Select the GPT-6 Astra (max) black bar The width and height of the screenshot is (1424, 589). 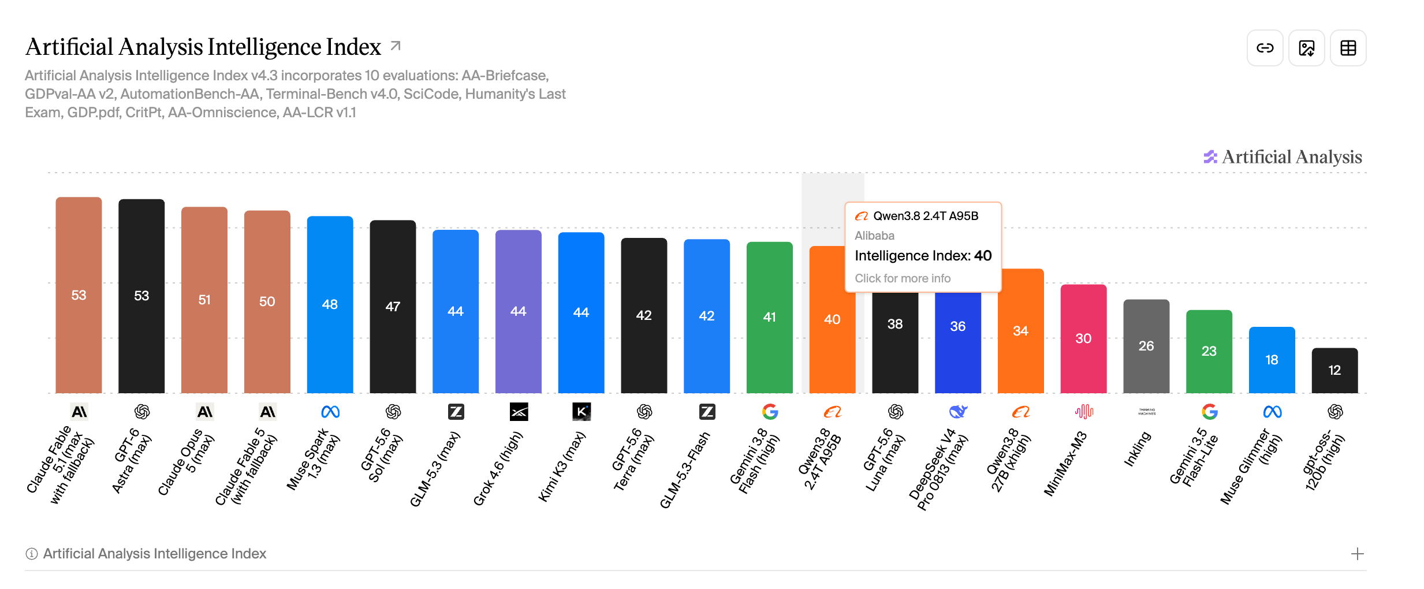(x=141, y=296)
